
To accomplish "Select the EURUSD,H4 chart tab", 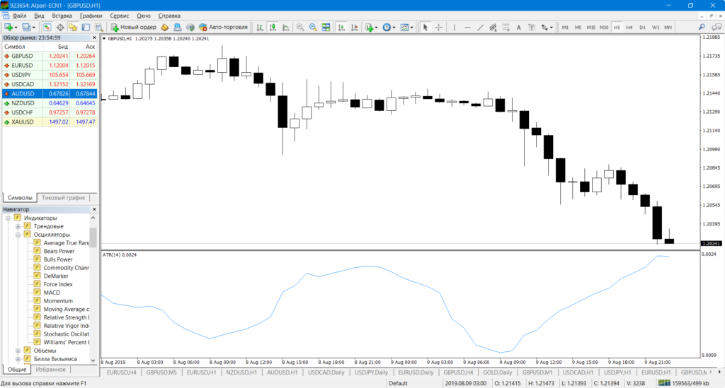I will pyautogui.click(x=121, y=372).
